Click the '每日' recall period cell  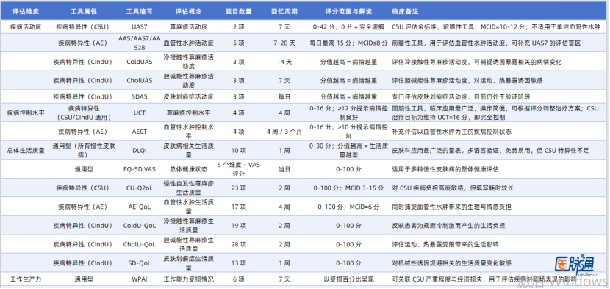284,96
